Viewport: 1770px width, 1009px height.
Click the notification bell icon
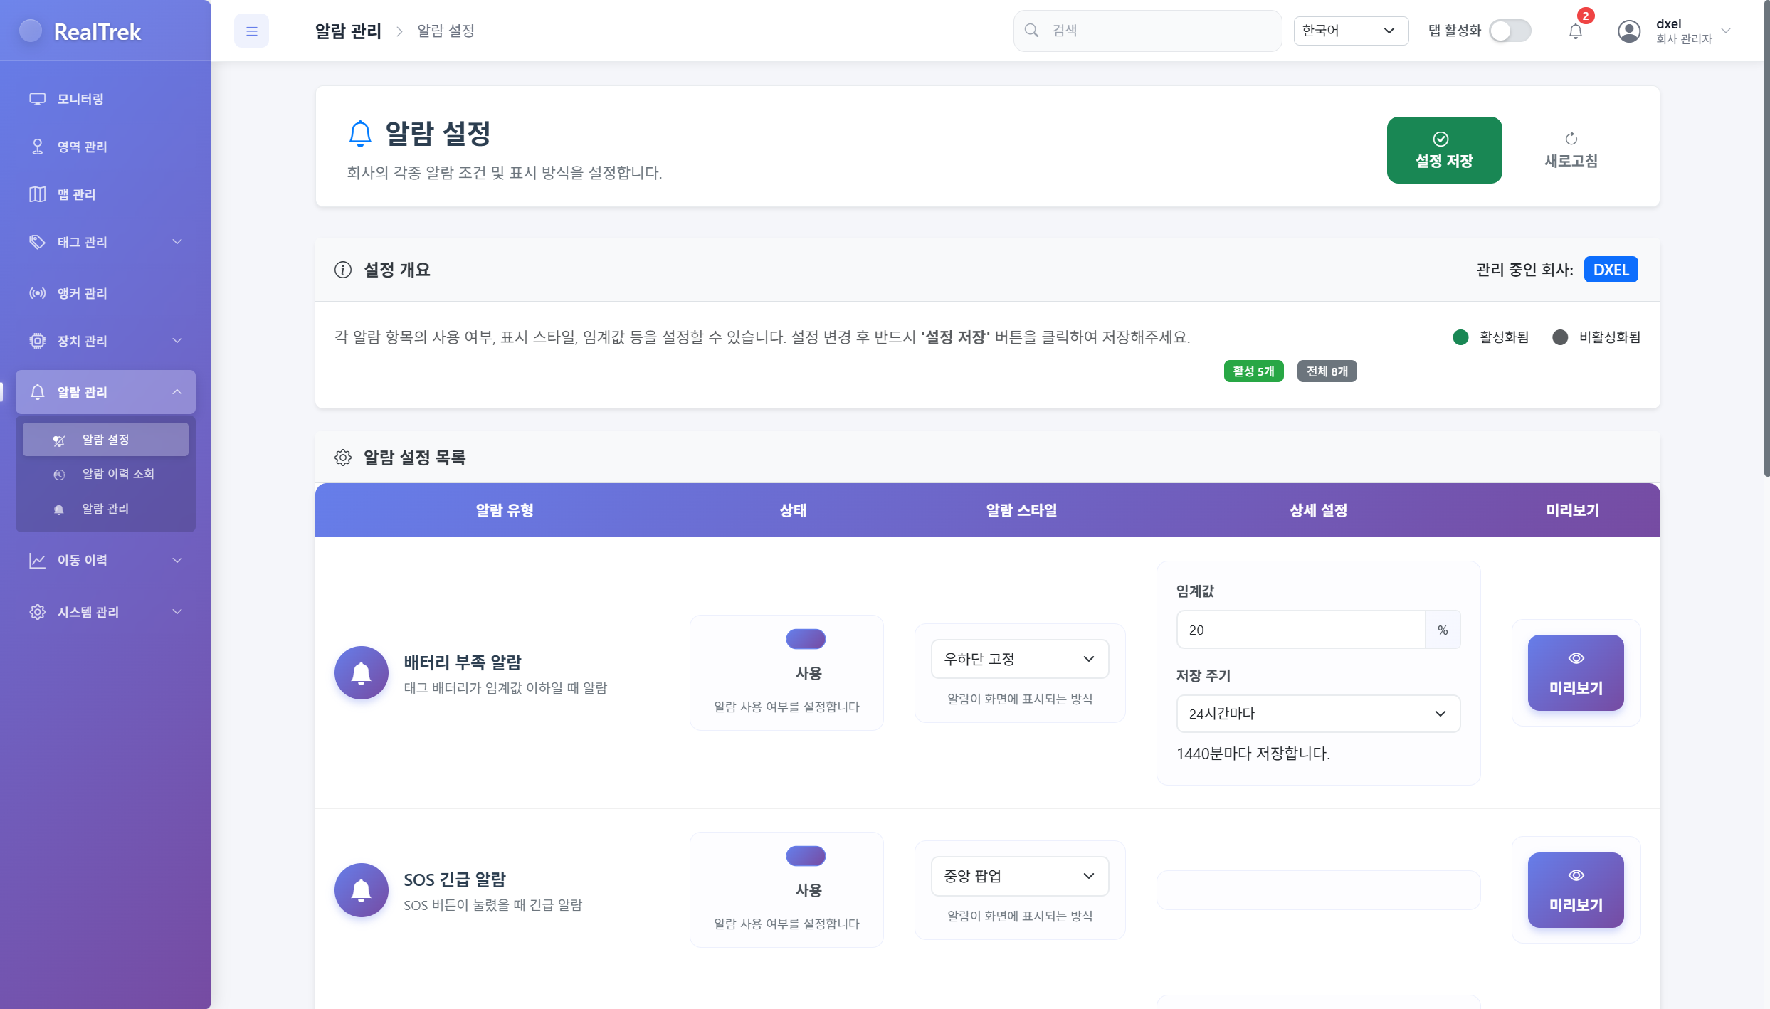pos(1575,31)
